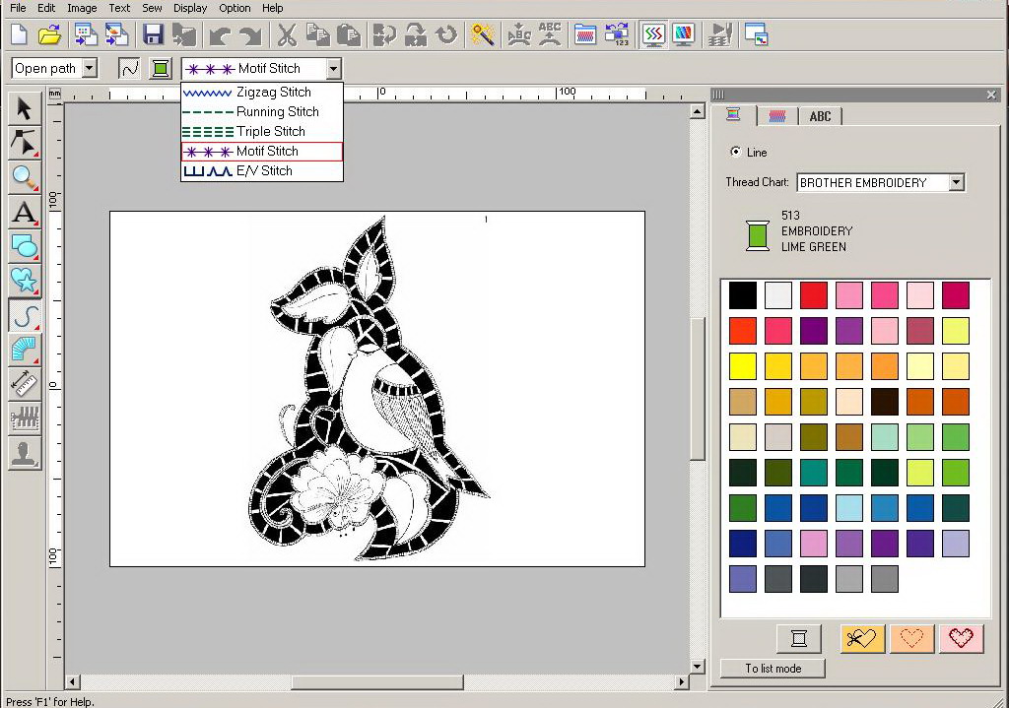The height and width of the screenshot is (708, 1009).
Task: Select the heart and star shapes tool
Action: [x=24, y=281]
